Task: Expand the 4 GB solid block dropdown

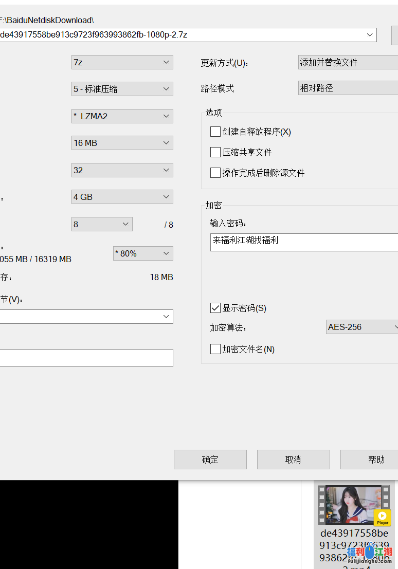Action: 122,197
